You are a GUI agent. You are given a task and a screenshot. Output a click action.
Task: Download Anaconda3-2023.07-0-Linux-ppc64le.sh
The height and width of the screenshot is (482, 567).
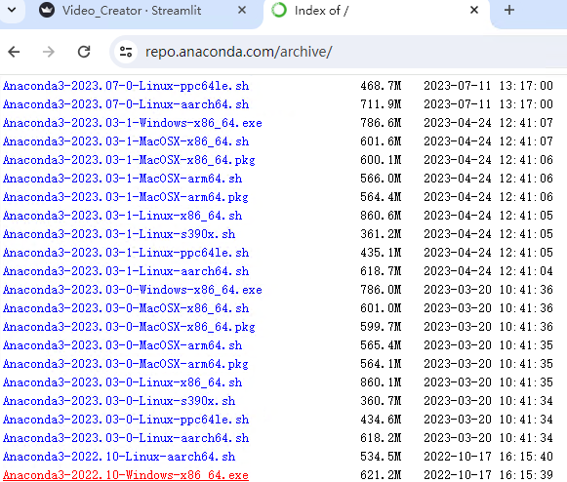[126, 86]
